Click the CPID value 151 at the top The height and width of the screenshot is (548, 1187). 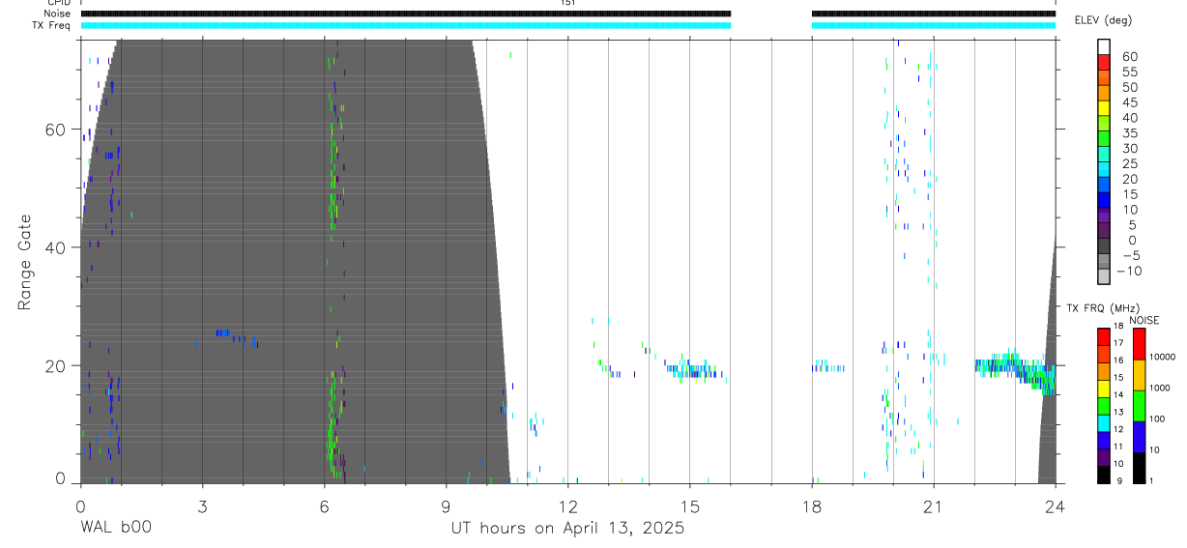(567, 3)
